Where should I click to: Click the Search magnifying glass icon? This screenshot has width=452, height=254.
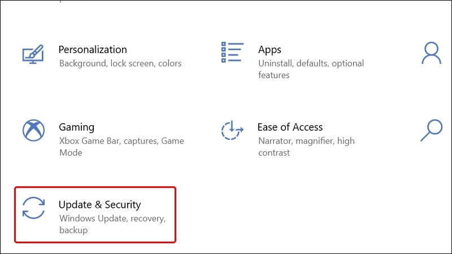coord(432,130)
